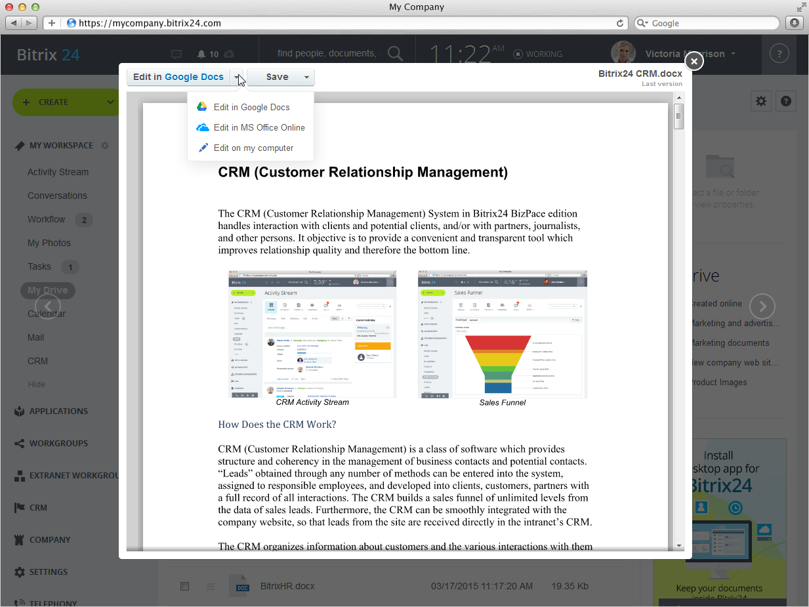Open Victoria Morrison user menu arrow
The width and height of the screenshot is (809, 607).
[733, 54]
